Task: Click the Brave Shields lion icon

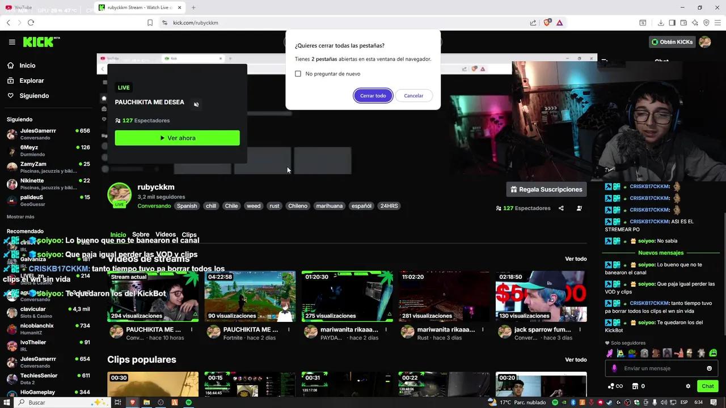Action: [x=547, y=23]
